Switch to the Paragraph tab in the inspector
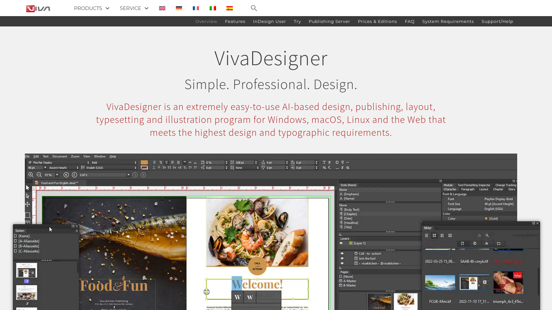Image resolution: width=552 pixels, height=310 pixels. pyautogui.click(x=468, y=189)
